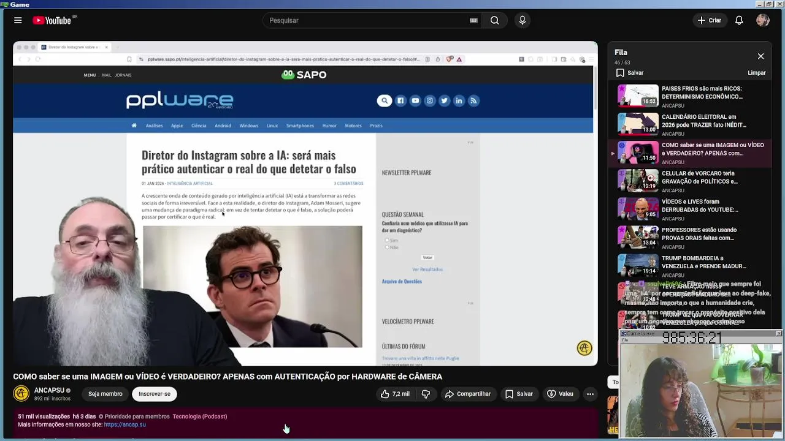Send a Valeu super thanks
This screenshot has width=785, height=441.
tap(560, 394)
